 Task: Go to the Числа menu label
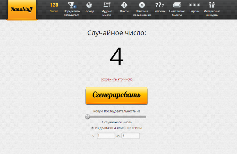pyautogui.click(x=54, y=11)
